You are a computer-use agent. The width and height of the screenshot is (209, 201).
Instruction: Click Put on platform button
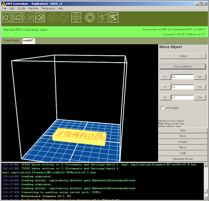click(x=183, y=66)
